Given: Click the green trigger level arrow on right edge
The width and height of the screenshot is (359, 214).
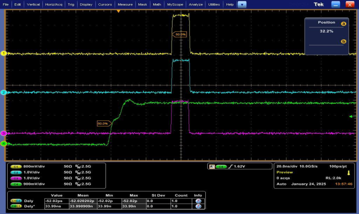Looking at the screenshot, I should tap(350, 116).
